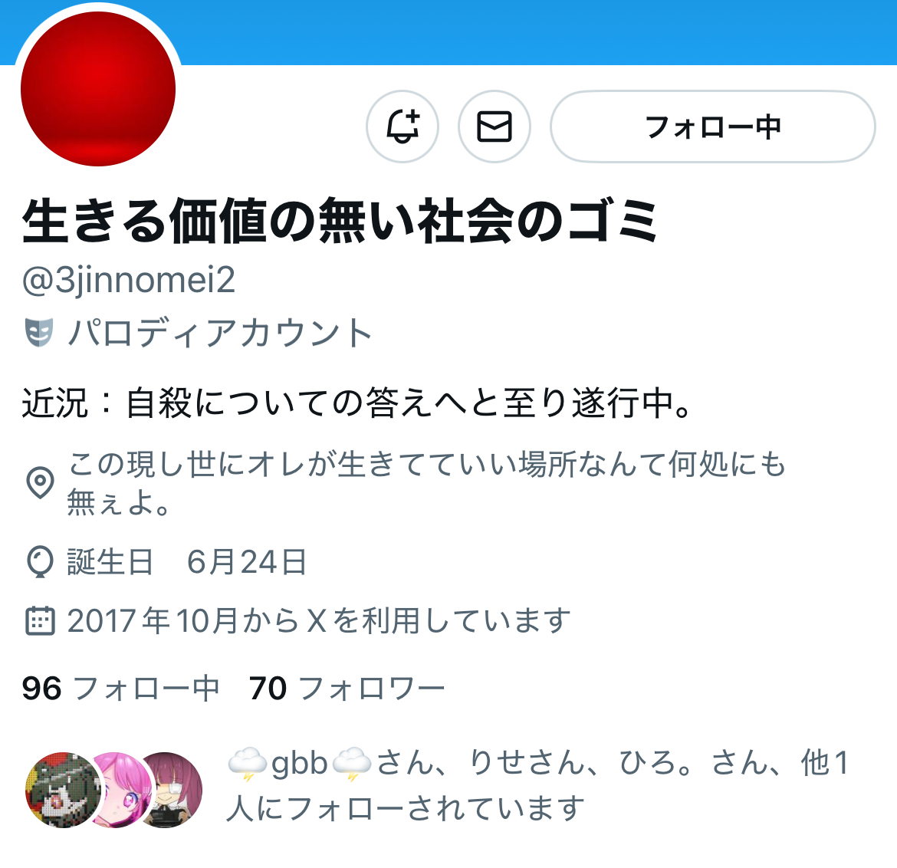Viewport: 897px width, 868px height.
Task: Click the 誕生日 6月24日 birthday text
Action: [x=186, y=562]
